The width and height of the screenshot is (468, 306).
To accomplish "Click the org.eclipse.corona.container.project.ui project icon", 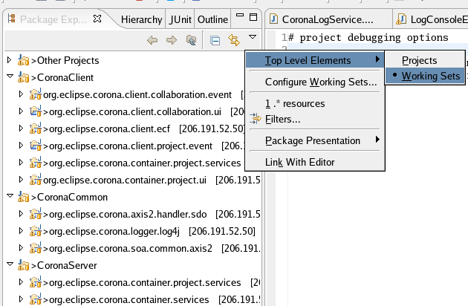I will click(x=35, y=180).
